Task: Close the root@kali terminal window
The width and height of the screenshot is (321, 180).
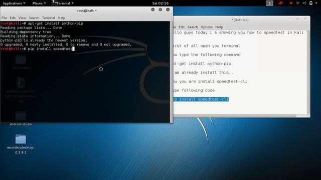Action: [168, 9]
